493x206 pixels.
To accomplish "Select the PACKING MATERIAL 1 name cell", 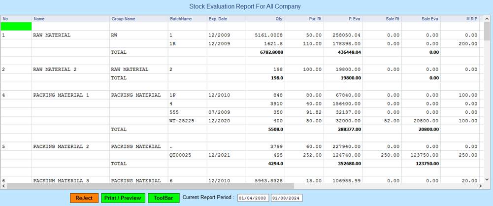I will tap(61, 95).
